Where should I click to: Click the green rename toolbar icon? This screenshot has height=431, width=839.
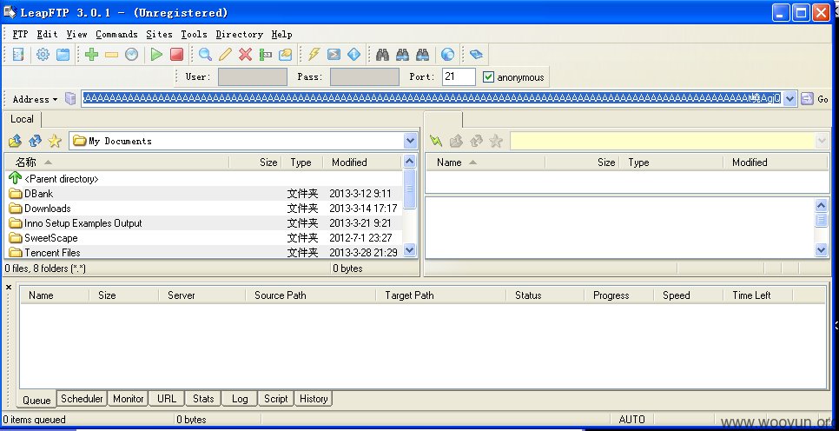266,54
